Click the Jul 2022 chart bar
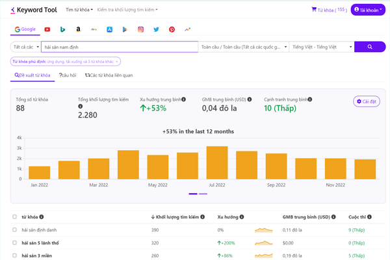Viewport: 390px width, 260px height. [x=217, y=162]
